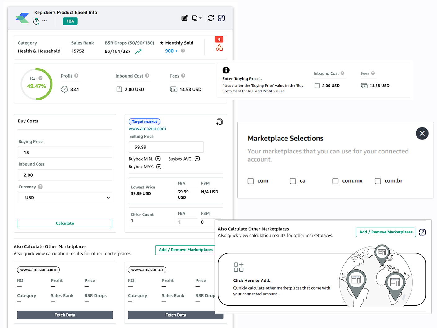Check the com marketplace checkbox
Screen dimensions: 437x328
coord(250,181)
